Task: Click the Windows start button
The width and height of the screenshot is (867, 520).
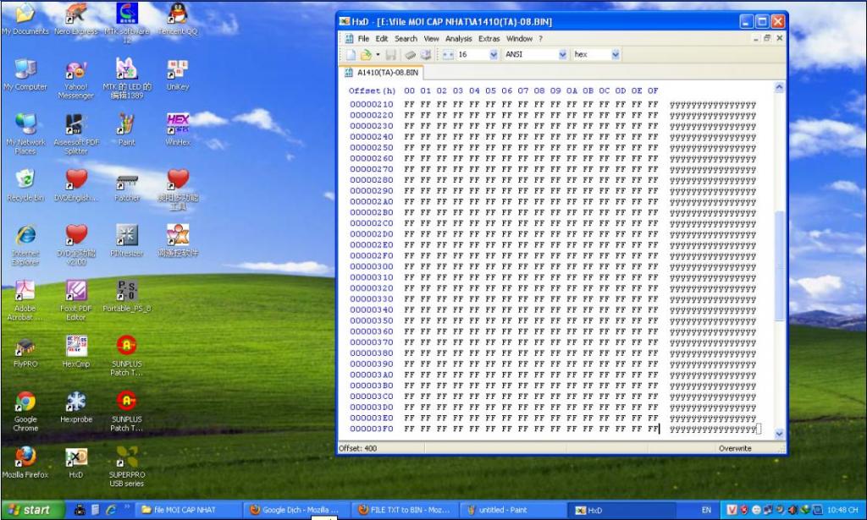Action: (x=32, y=510)
